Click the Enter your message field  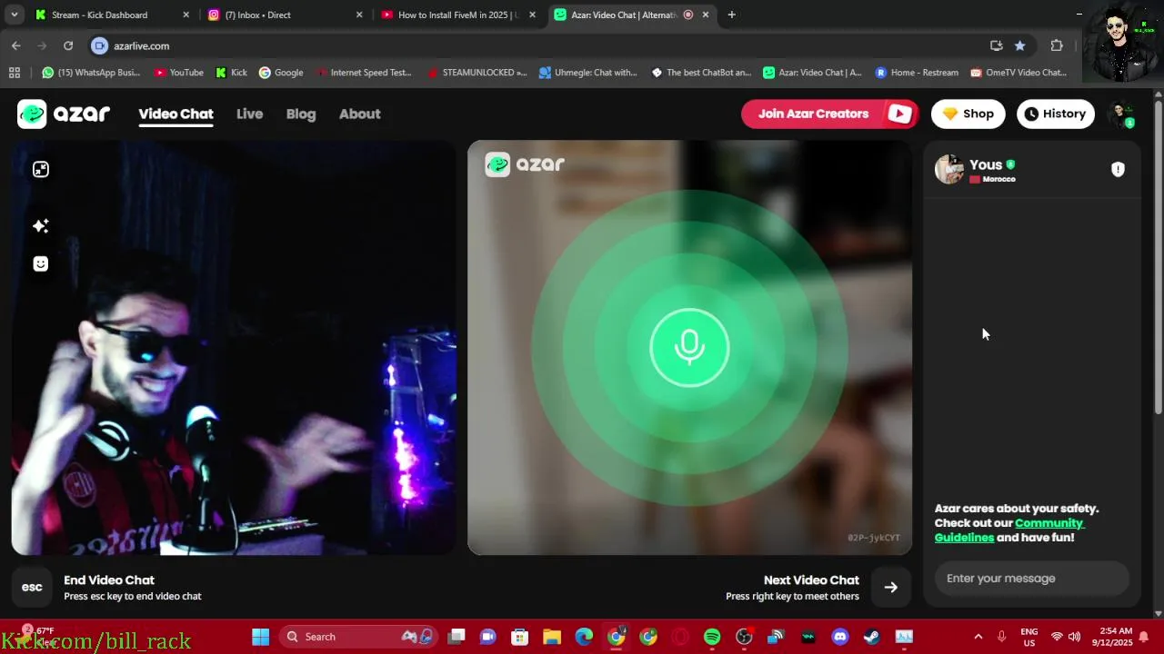pyautogui.click(x=1032, y=578)
